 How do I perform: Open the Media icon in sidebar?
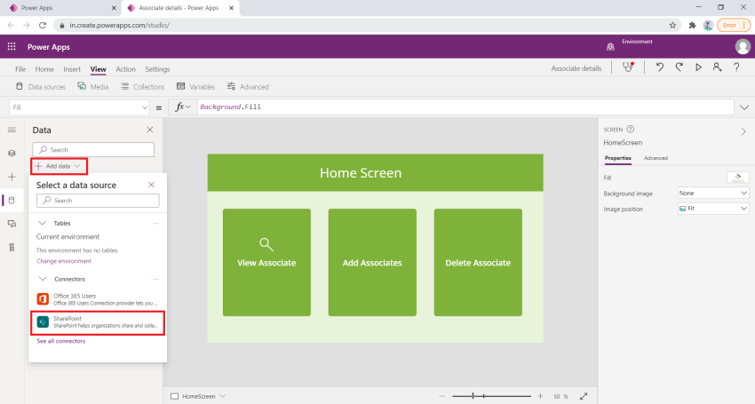12,224
